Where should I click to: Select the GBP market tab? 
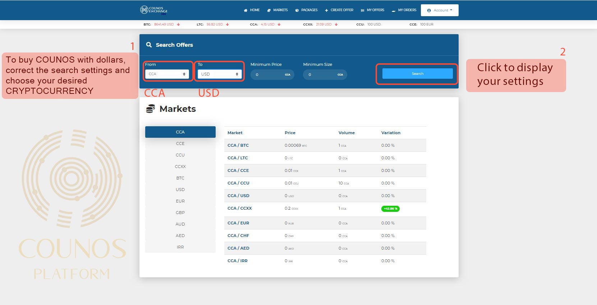pyautogui.click(x=180, y=213)
